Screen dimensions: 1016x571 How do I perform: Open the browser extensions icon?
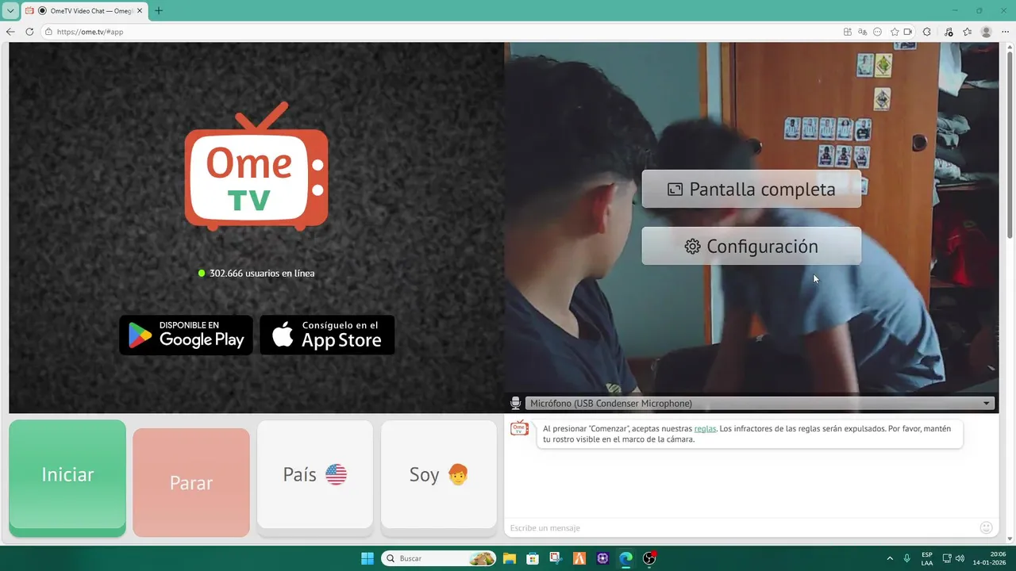927,32
